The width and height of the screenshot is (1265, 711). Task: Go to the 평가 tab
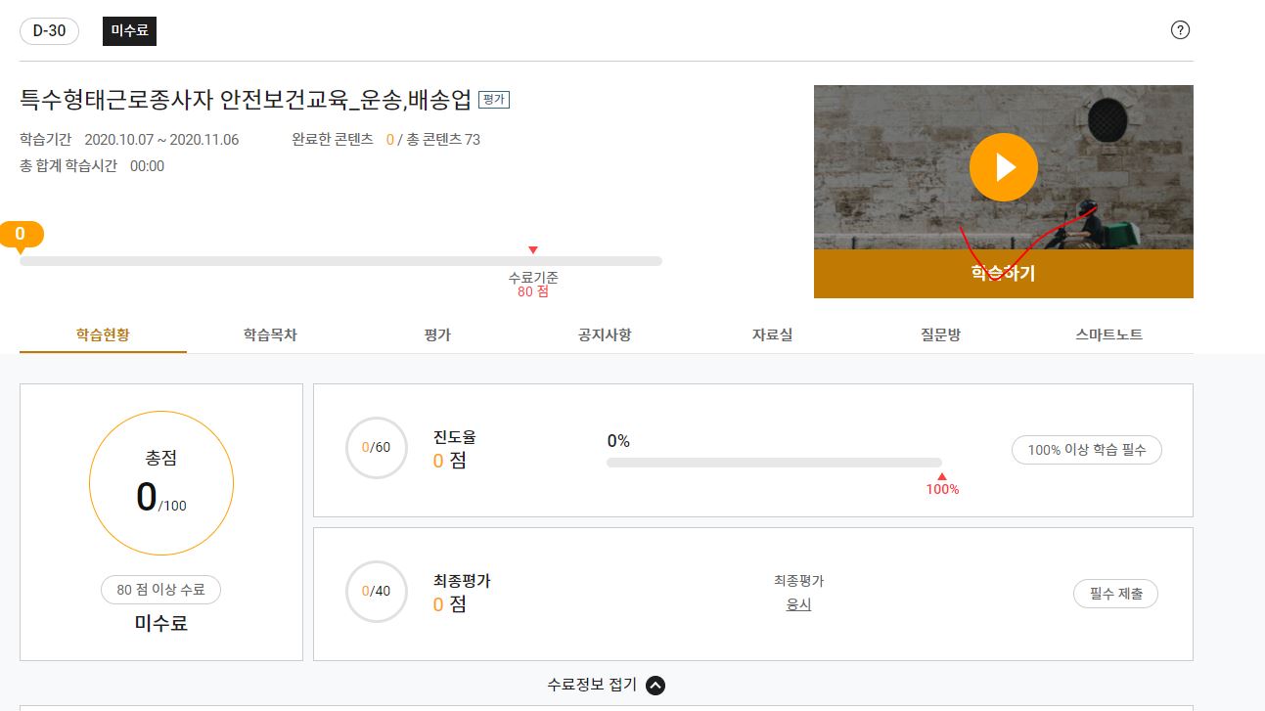(437, 334)
